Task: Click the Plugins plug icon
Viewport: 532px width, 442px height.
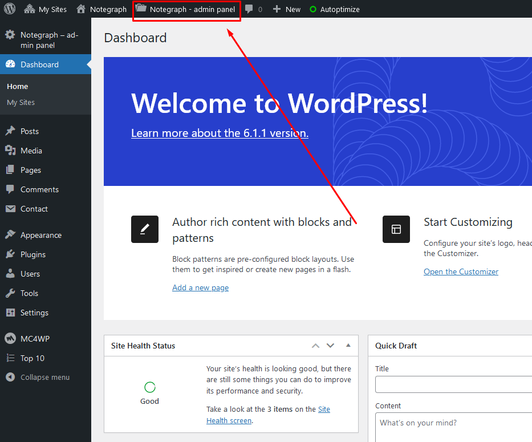Action: (10, 254)
